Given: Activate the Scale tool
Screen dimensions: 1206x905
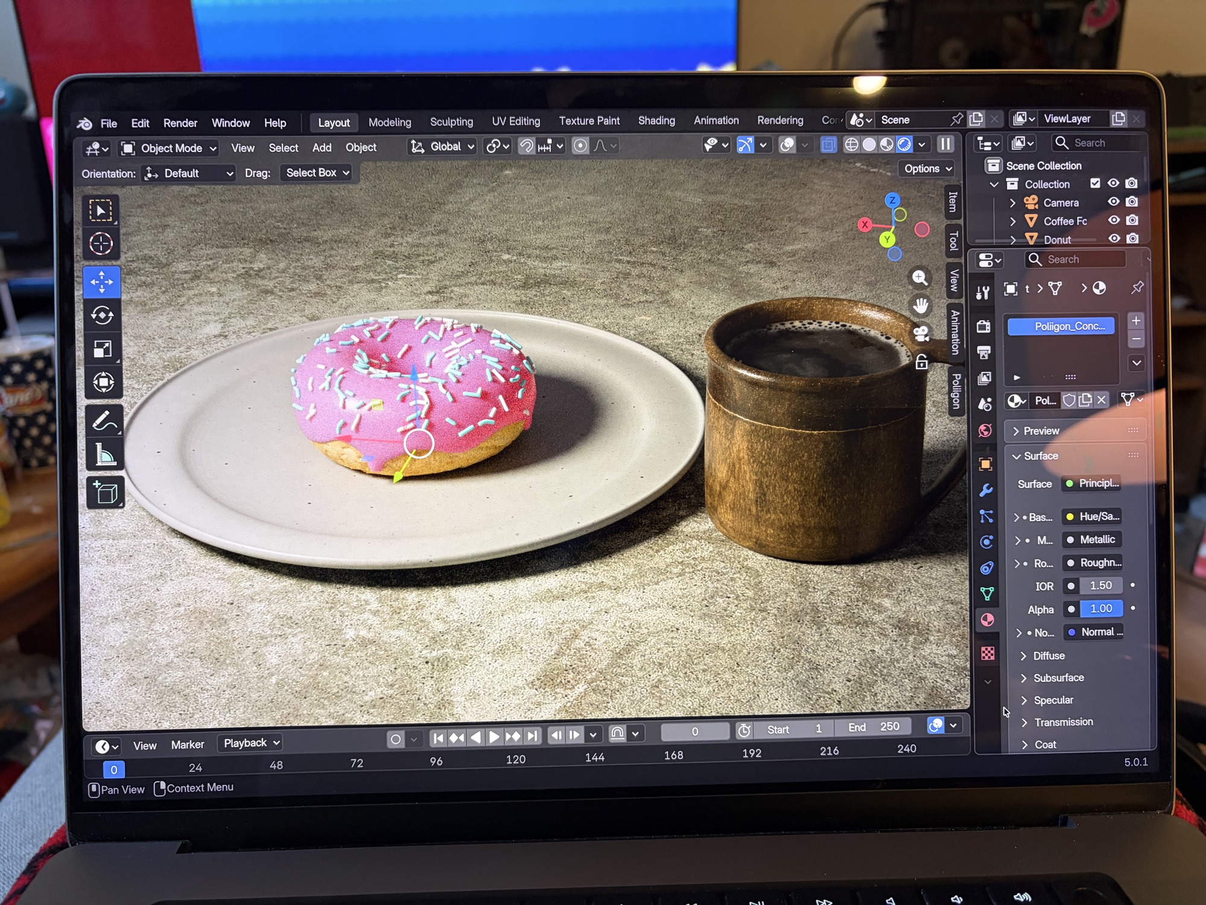Looking at the screenshot, I should click(103, 349).
